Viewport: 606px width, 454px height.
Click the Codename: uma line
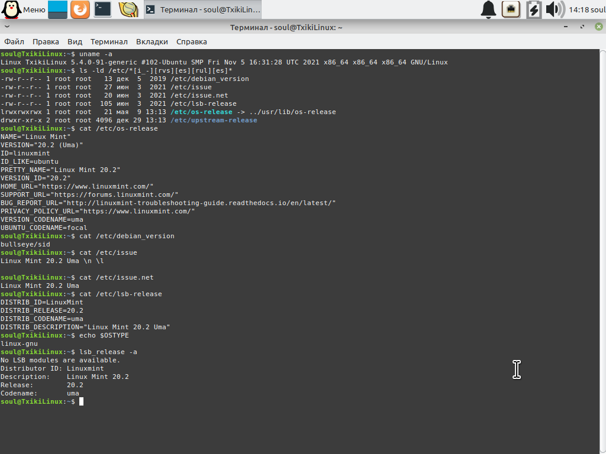pyautogui.click(x=40, y=393)
